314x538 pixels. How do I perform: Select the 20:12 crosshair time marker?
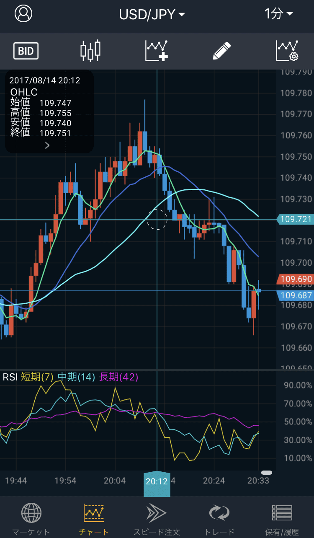pos(157,484)
